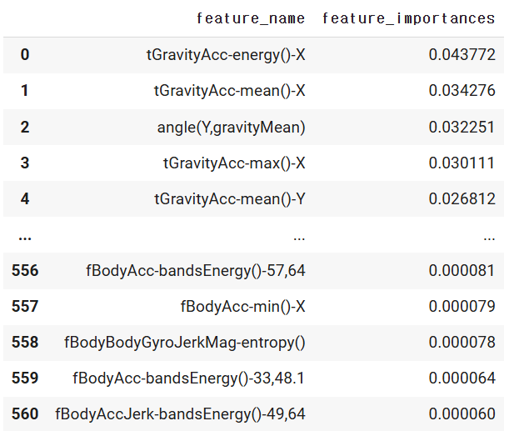This screenshot has height=431, width=519.
Task: Click the importance value 0.000064
Action: [x=462, y=378]
